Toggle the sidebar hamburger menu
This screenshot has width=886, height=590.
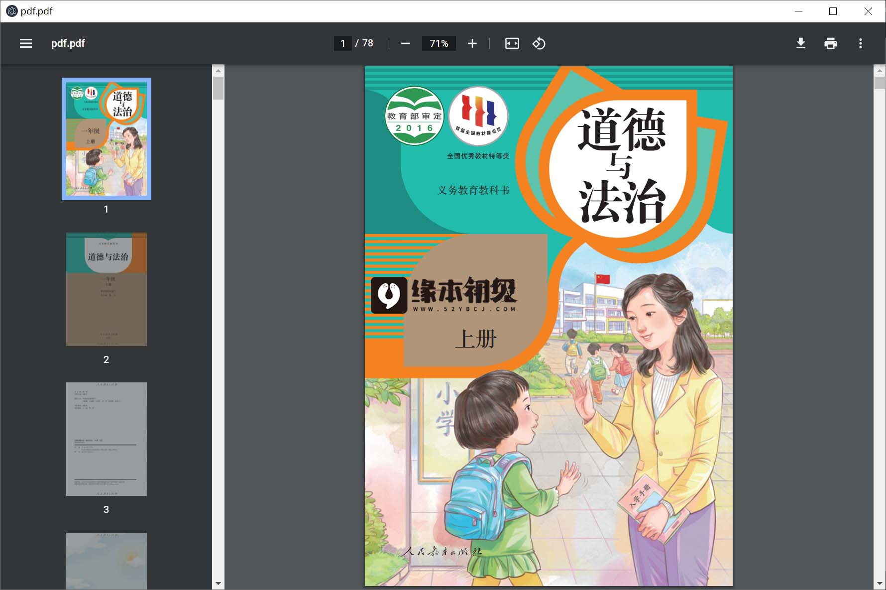click(x=26, y=43)
